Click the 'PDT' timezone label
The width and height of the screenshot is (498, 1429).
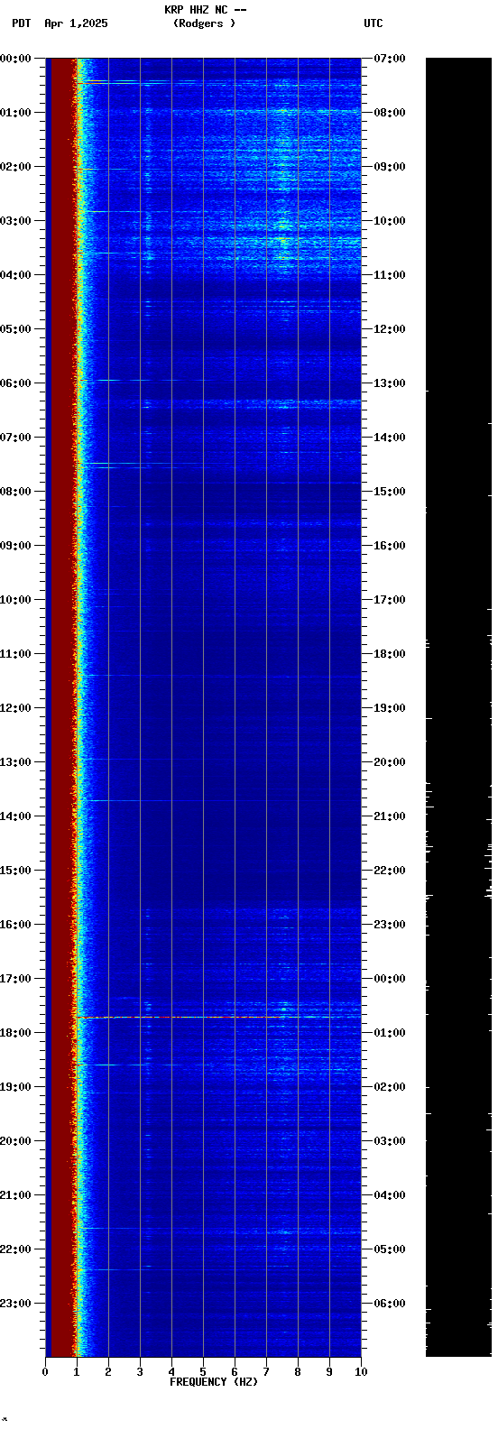click(x=22, y=23)
